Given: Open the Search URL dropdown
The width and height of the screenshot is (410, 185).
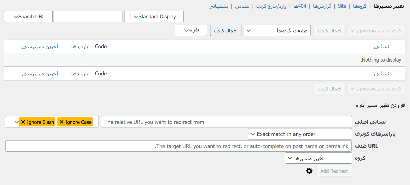Looking at the screenshot, I should [28, 17].
